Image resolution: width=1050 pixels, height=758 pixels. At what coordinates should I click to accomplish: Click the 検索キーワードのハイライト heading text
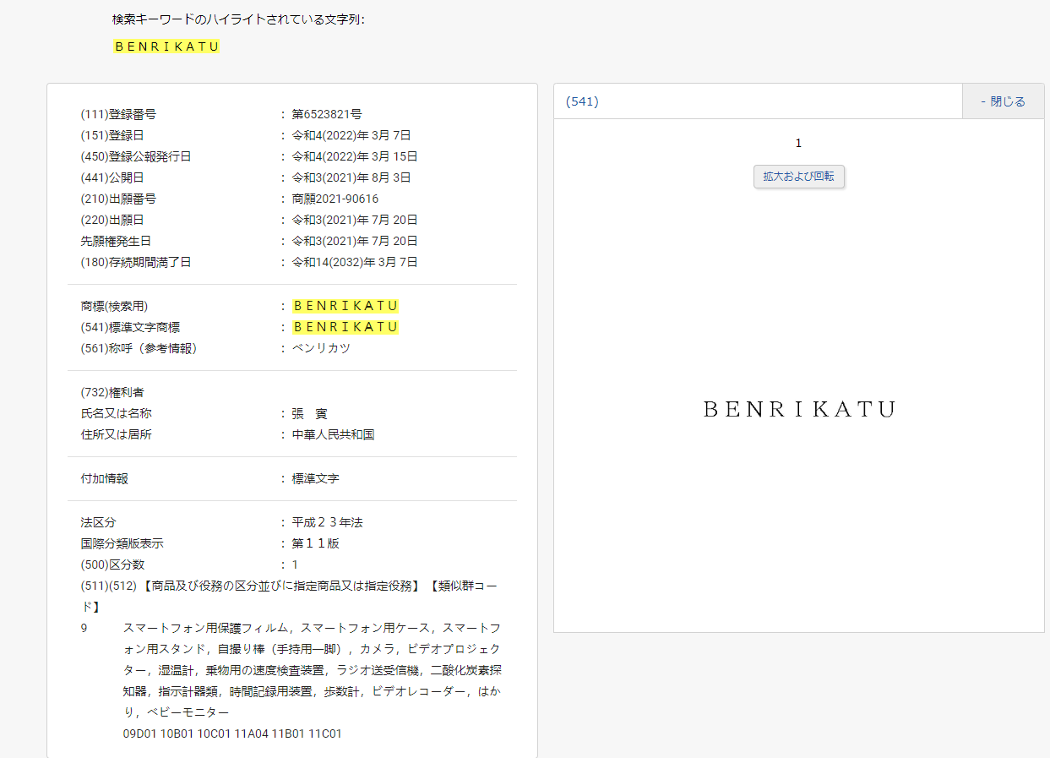point(238,19)
